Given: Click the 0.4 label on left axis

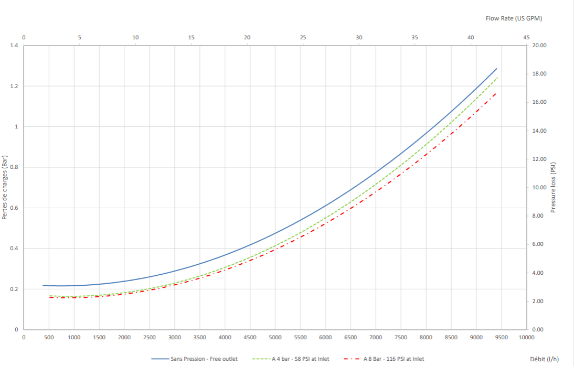Looking at the screenshot, I should tap(14, 249).
